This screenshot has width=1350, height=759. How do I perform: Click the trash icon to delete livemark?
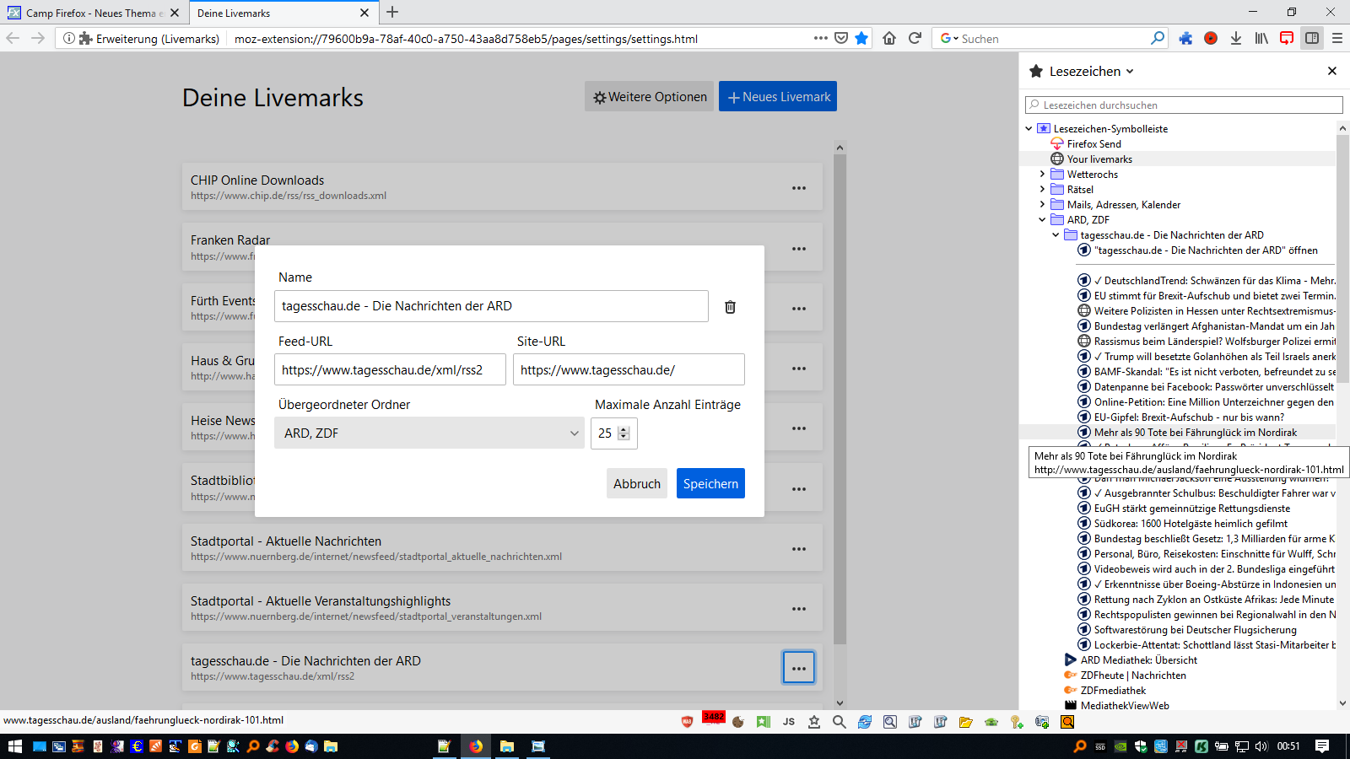point(730,307)
